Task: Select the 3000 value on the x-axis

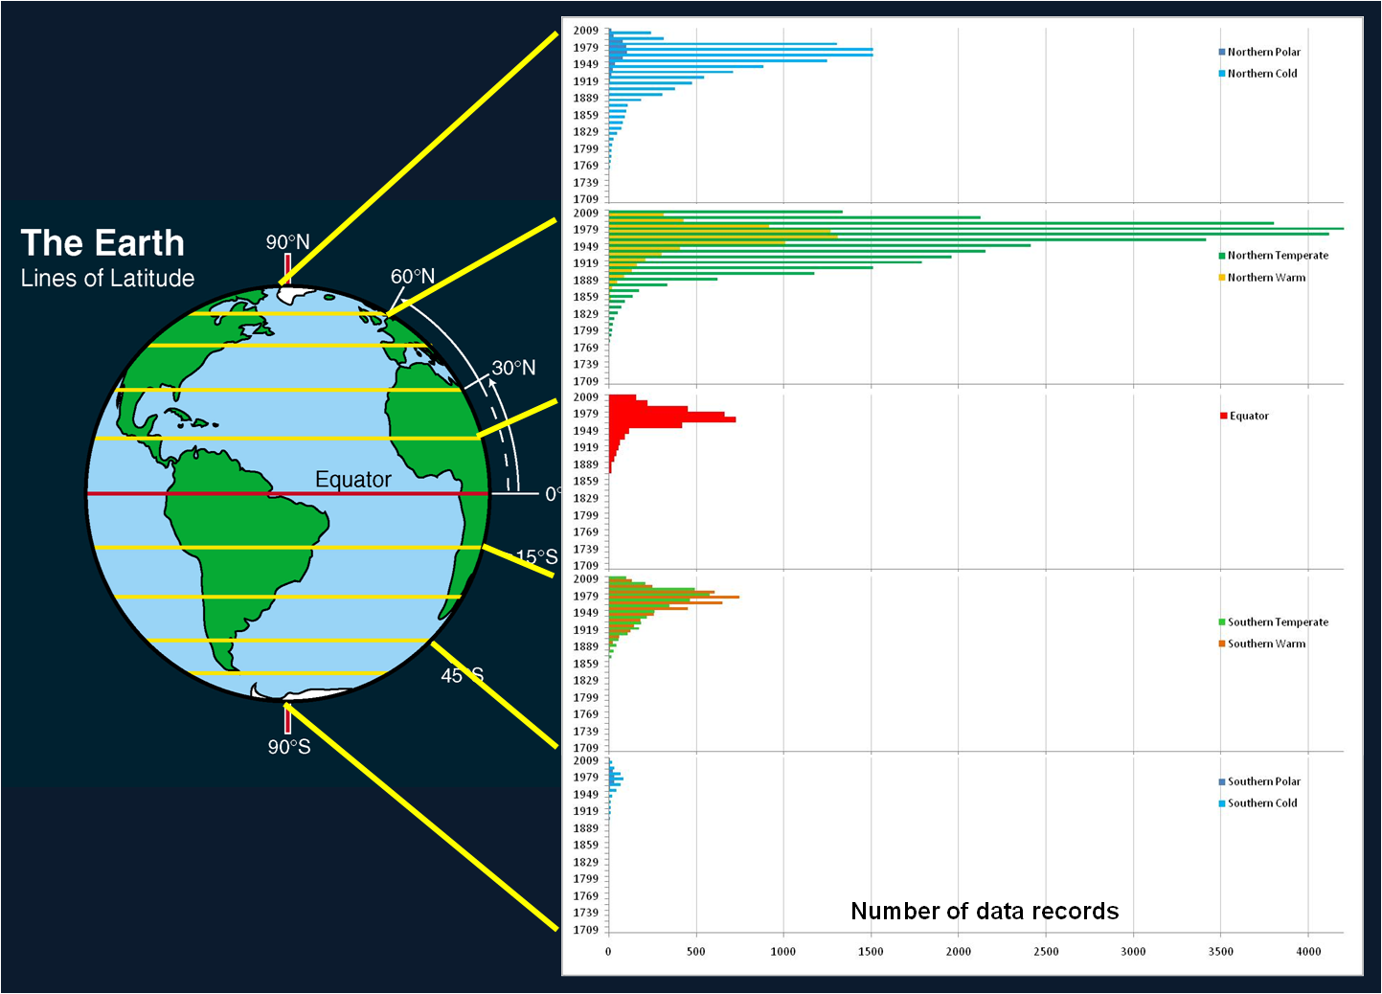Action: (x=1133, y=951)
